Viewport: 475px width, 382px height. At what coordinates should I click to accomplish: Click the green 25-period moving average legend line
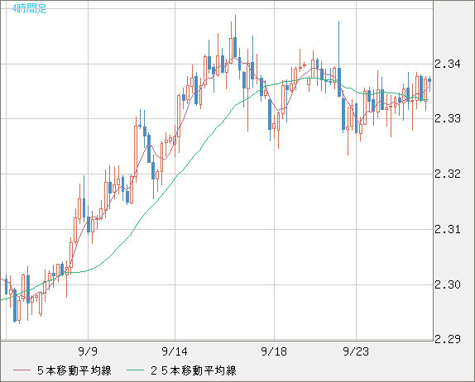[x=135, y=370]
